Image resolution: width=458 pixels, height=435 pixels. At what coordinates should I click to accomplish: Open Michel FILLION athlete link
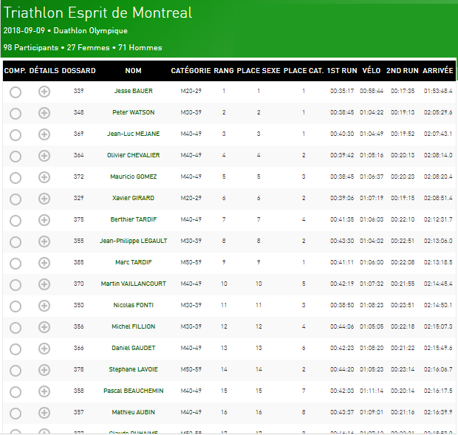coord(134,326)
